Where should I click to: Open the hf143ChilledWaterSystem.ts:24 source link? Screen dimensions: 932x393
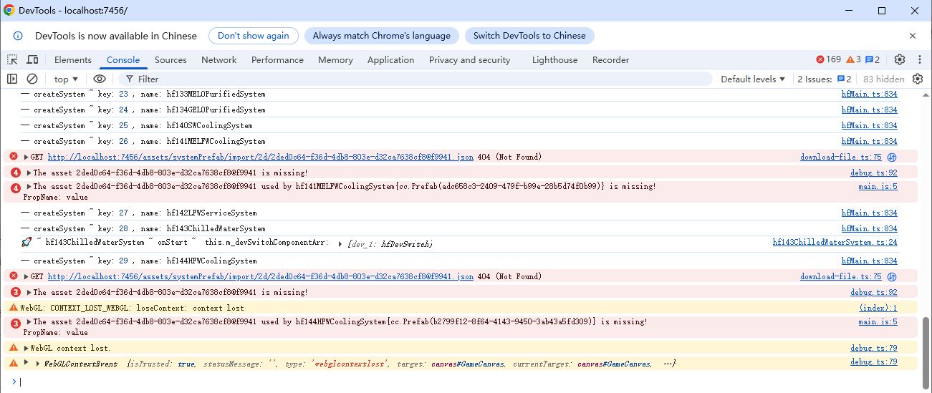(x=835, y=243)
